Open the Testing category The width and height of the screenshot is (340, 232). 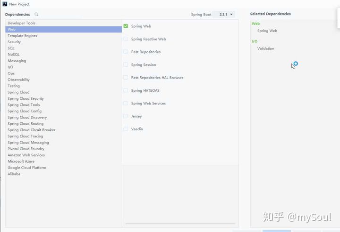click(64, 86)
